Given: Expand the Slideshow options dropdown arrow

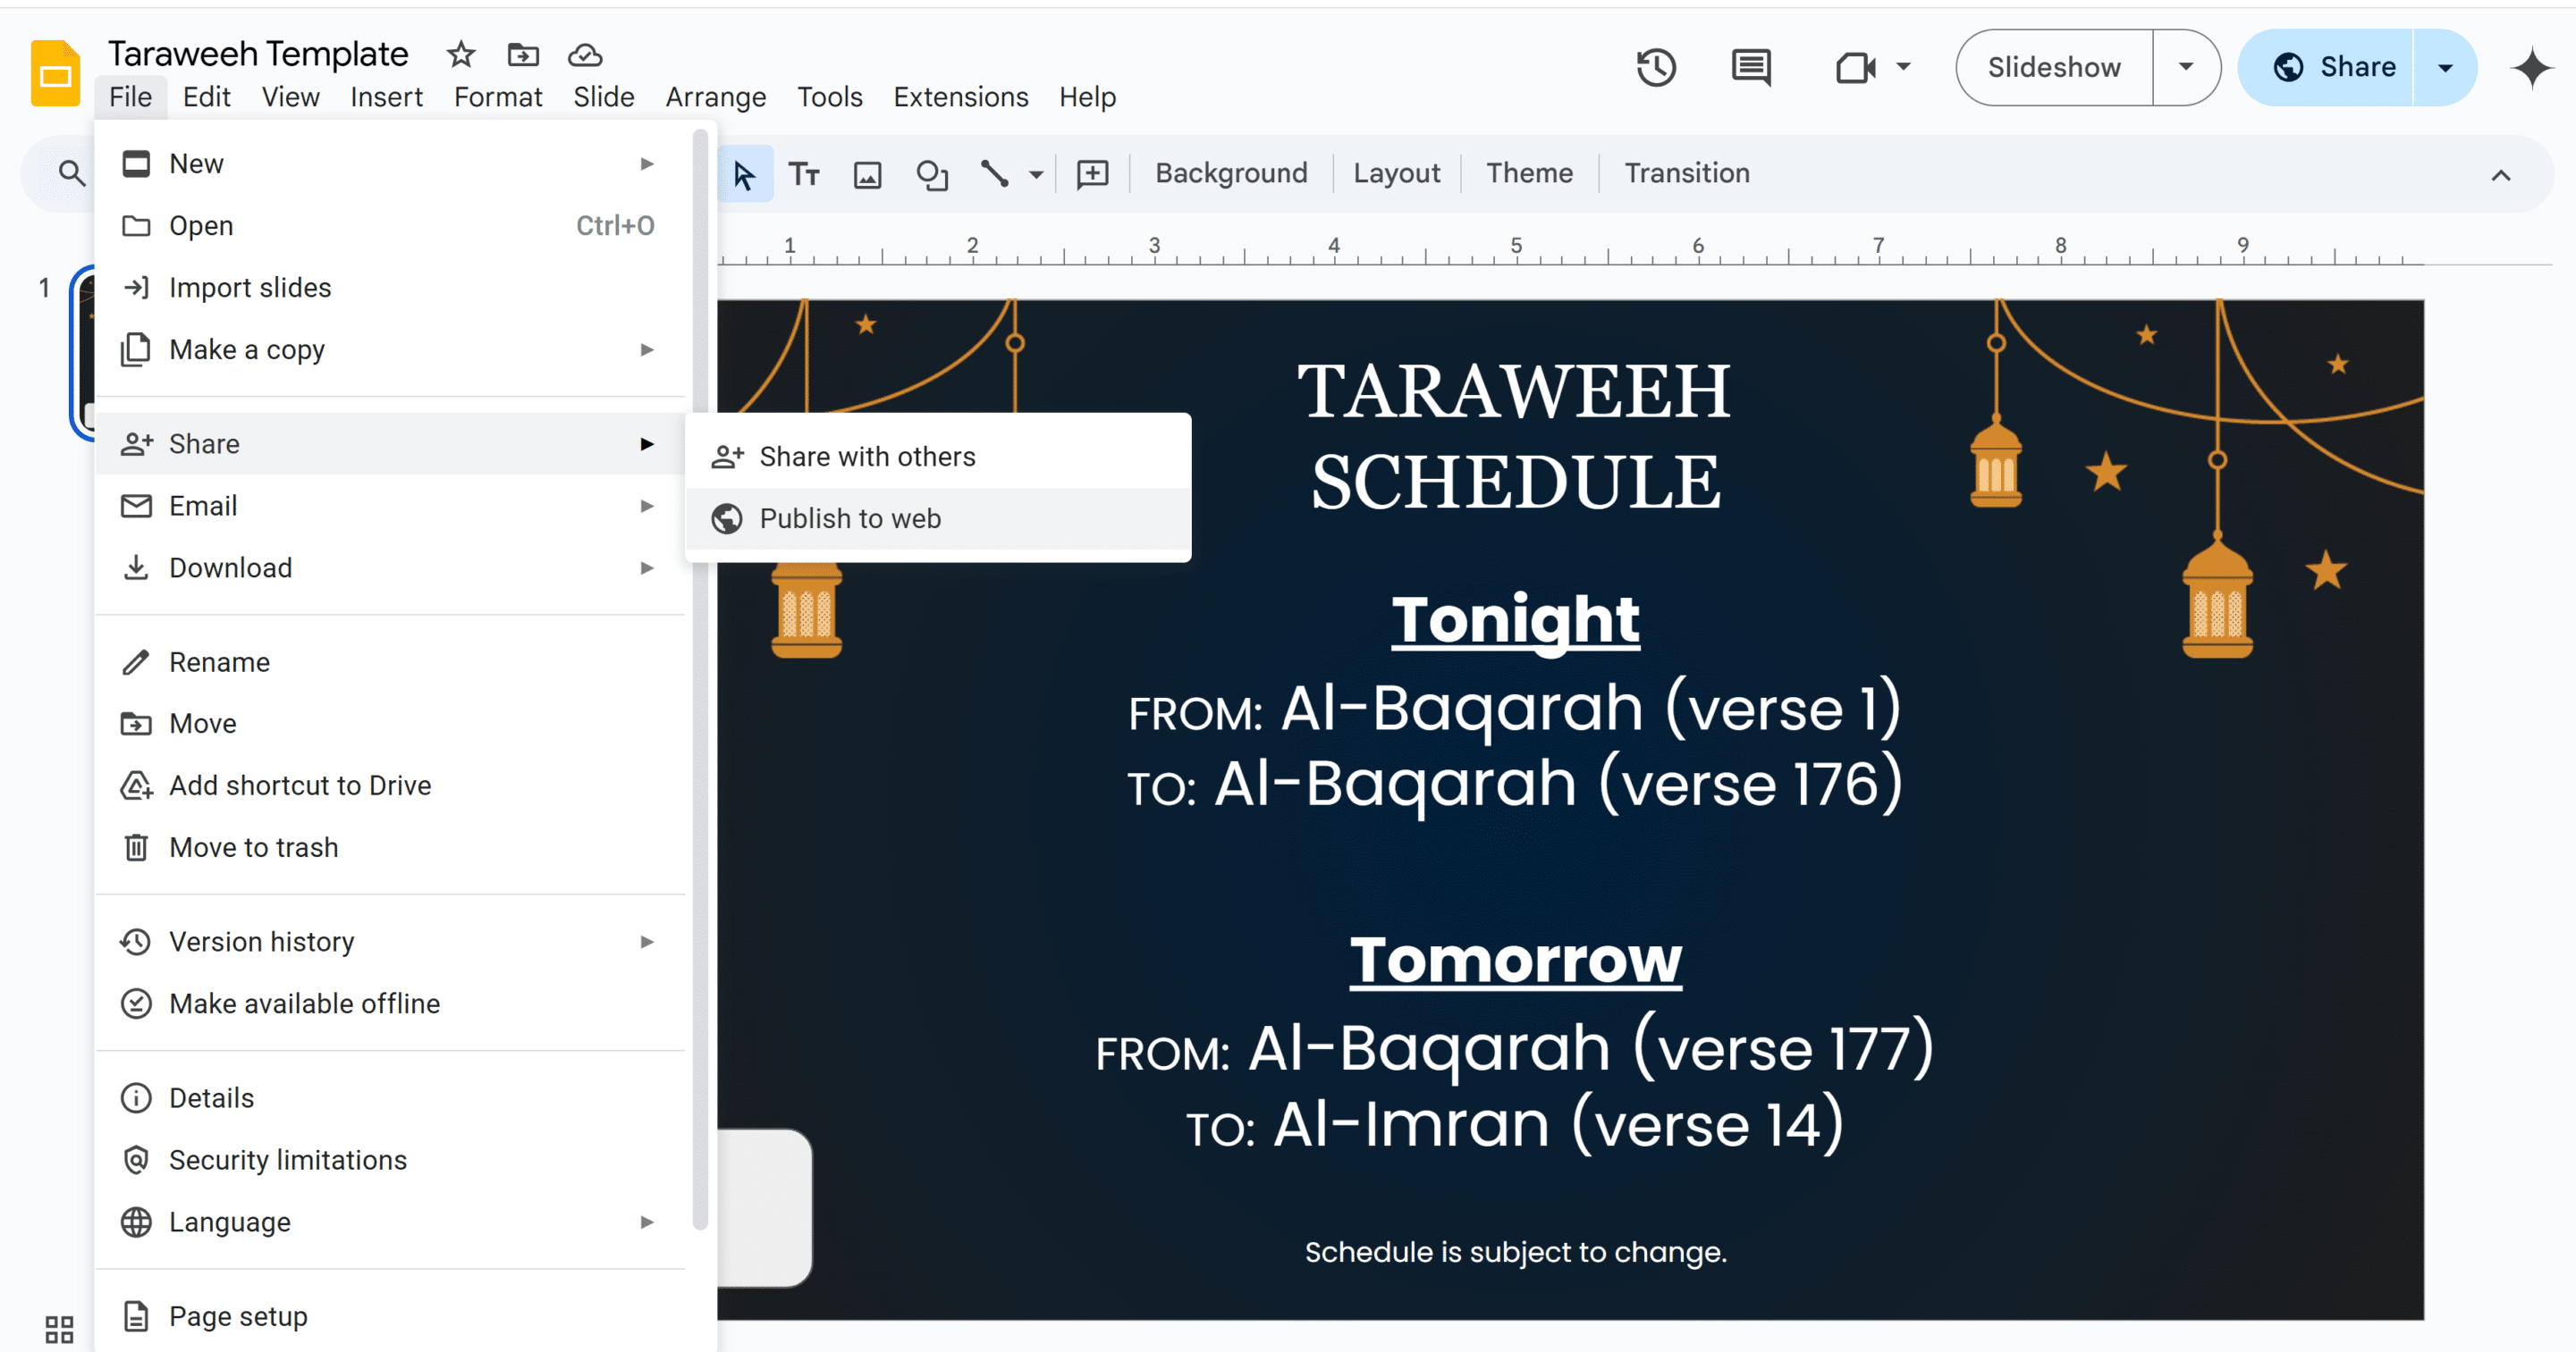Looking at the screenshot, I should (x=2186, y=67).
